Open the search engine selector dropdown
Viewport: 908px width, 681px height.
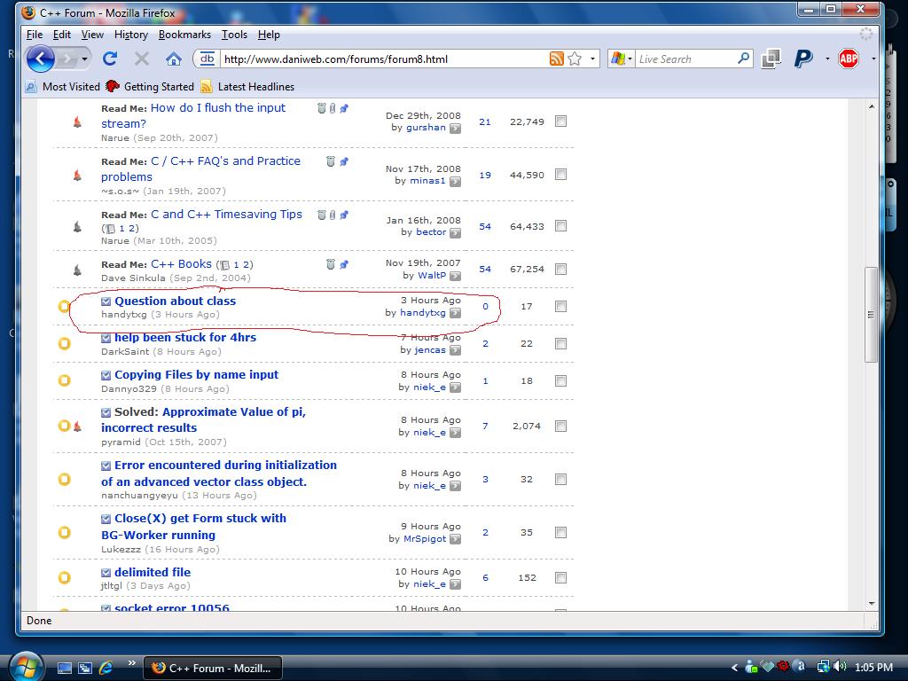coord(630,59)
